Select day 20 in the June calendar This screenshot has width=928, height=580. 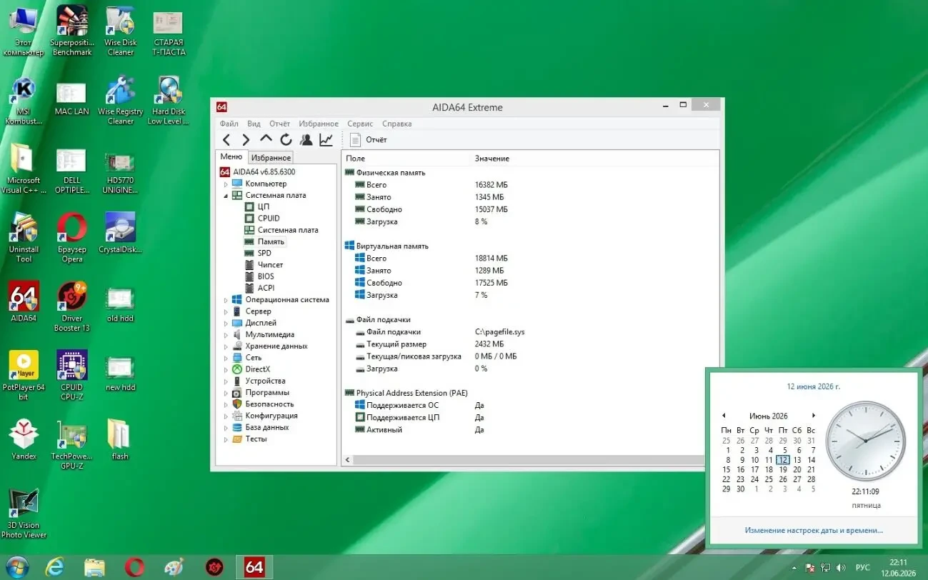[x=797, y=470]
